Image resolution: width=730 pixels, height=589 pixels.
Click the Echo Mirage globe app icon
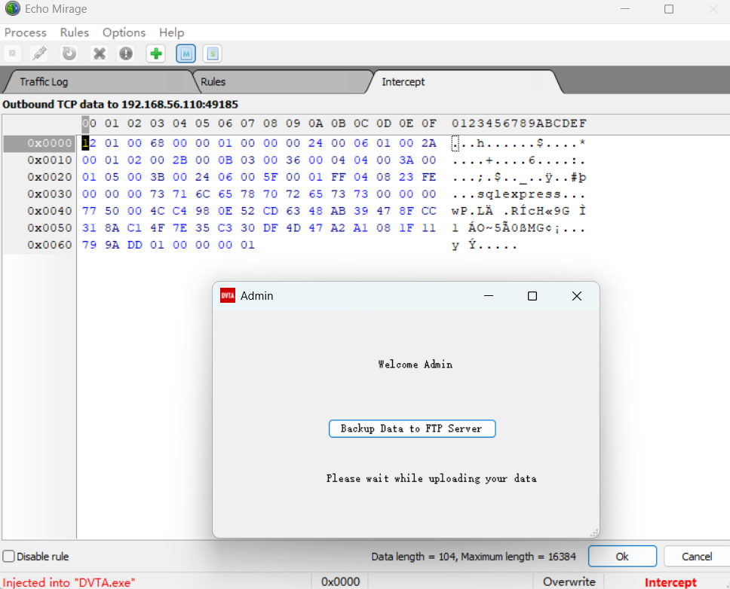(13, 8)
